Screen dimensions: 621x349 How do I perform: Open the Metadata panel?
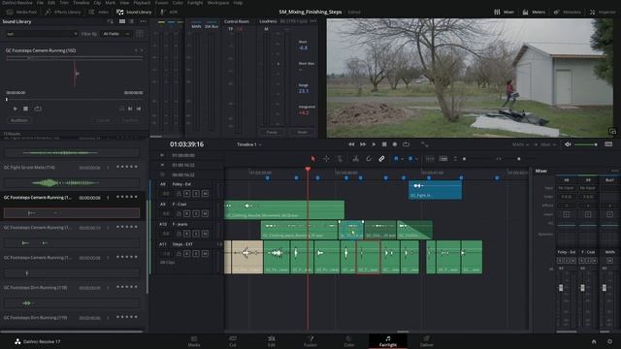(x=567, y=13)
